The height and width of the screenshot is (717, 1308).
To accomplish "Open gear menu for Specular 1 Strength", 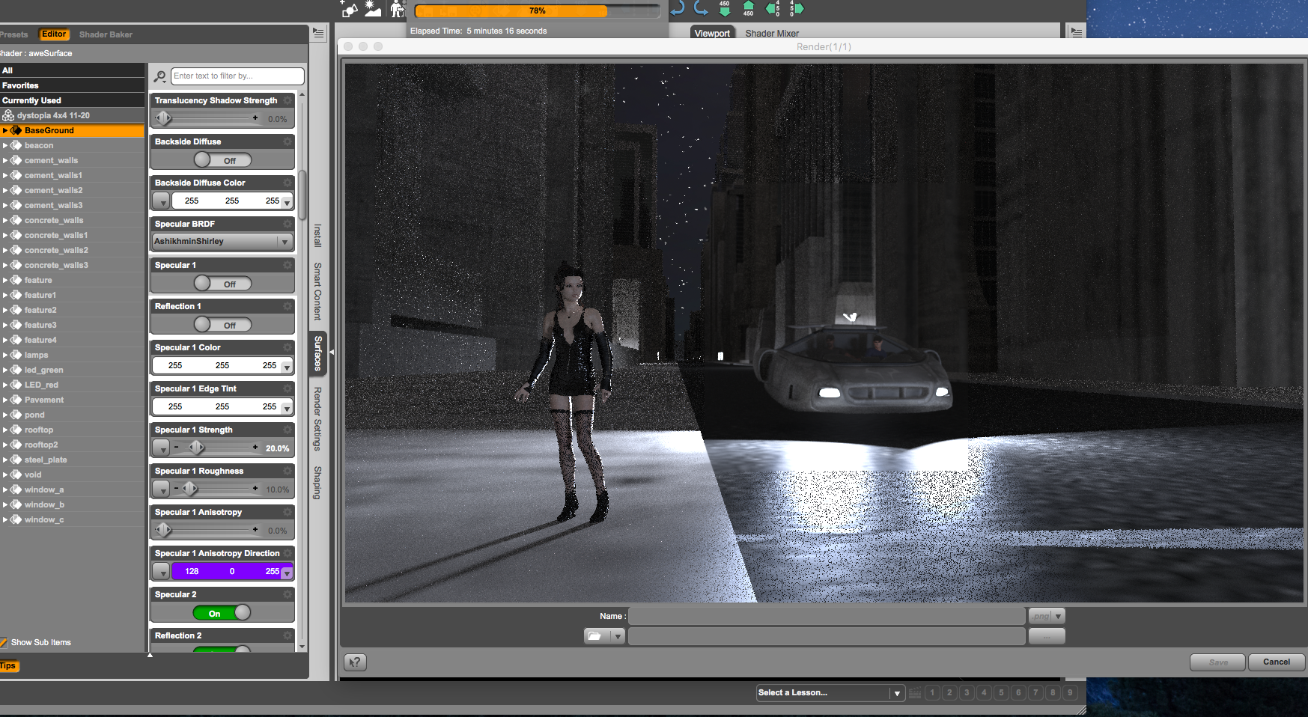I will [288, 430].
